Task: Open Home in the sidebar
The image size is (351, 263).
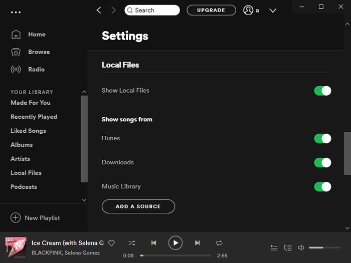Action: [x=37, y=35]
